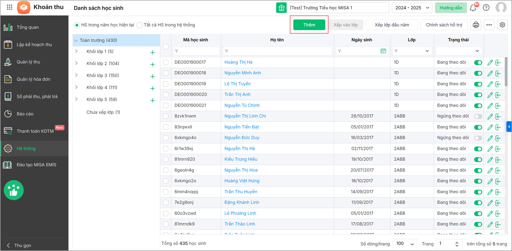
Task: Open Lập kế hoạch thu in the sidebar
Action: 34,44
